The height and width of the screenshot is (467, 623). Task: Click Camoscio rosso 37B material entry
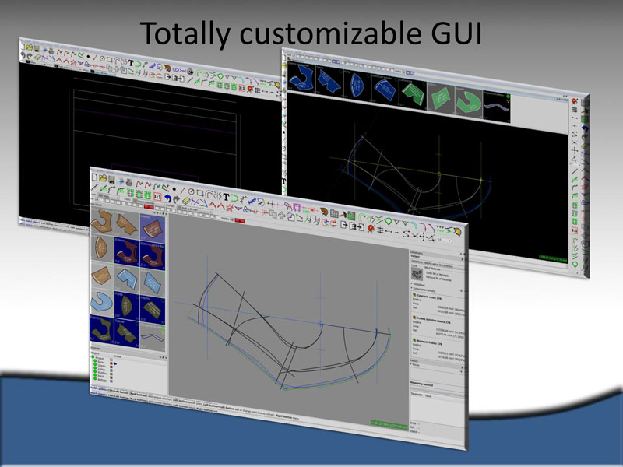click(x=429, y=297)
